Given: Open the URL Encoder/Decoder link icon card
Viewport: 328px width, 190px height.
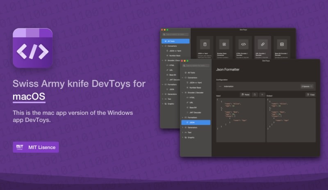Looking at the screenshot, I should (x=262, y=44).
